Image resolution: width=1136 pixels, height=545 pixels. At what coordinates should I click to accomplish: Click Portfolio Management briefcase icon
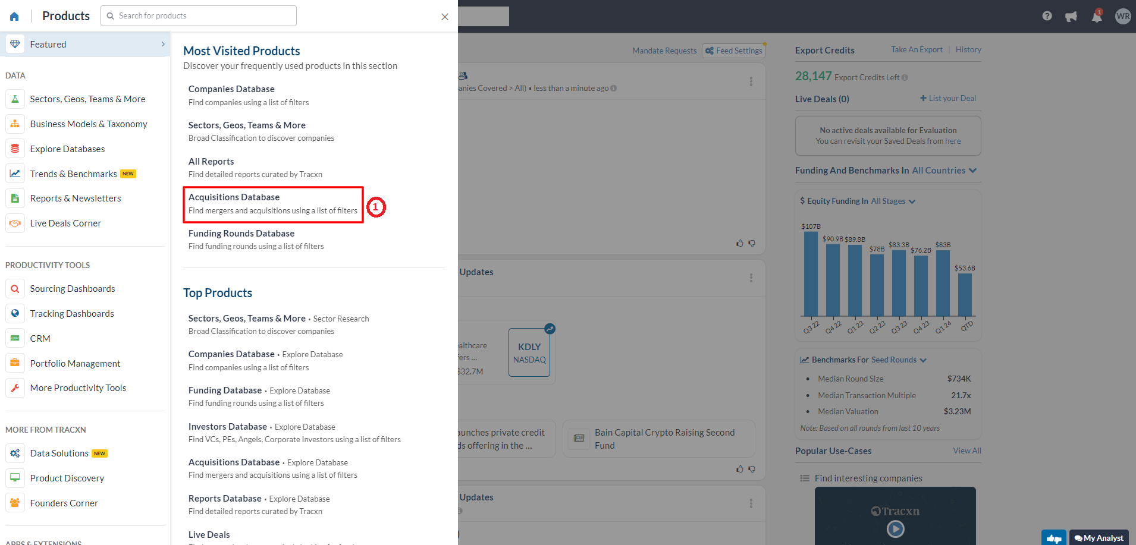15,363
